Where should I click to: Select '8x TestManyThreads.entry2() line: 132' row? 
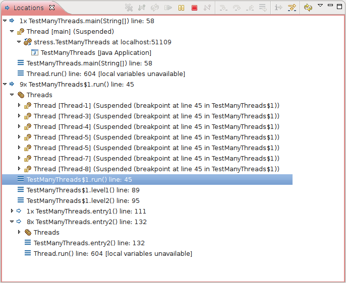click(87, 222)
